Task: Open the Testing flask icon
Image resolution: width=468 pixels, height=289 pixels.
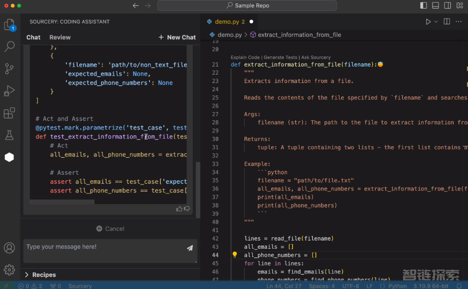Action: click(9, 135)
